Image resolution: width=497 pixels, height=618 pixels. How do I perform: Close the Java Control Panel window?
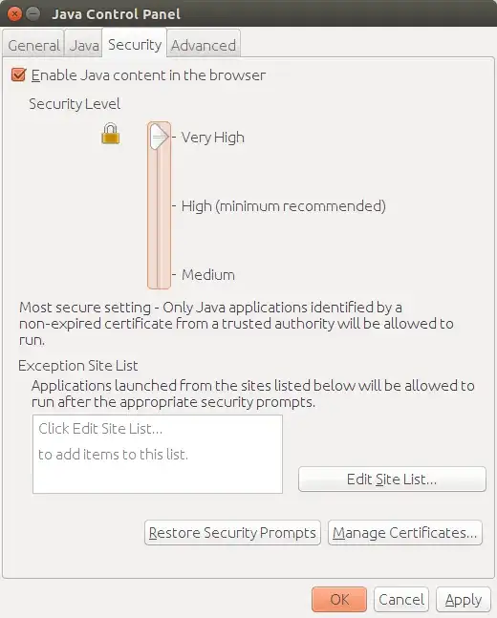point(14,14)
